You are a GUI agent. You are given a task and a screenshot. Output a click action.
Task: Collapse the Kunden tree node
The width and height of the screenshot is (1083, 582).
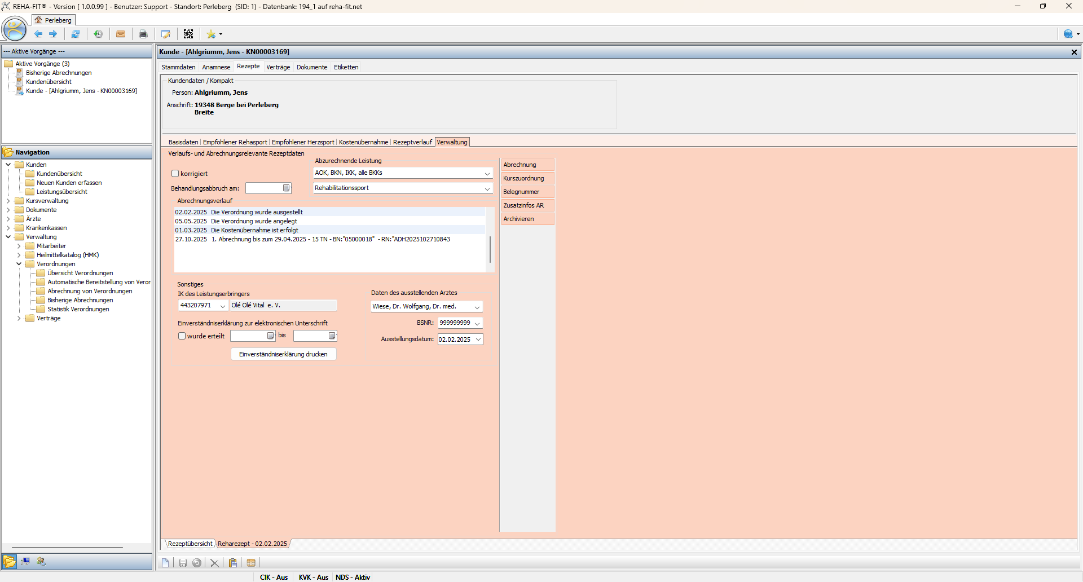click(x=8, y=165)
